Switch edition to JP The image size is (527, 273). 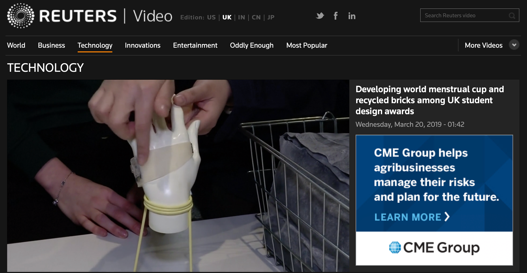pos(271,17)
